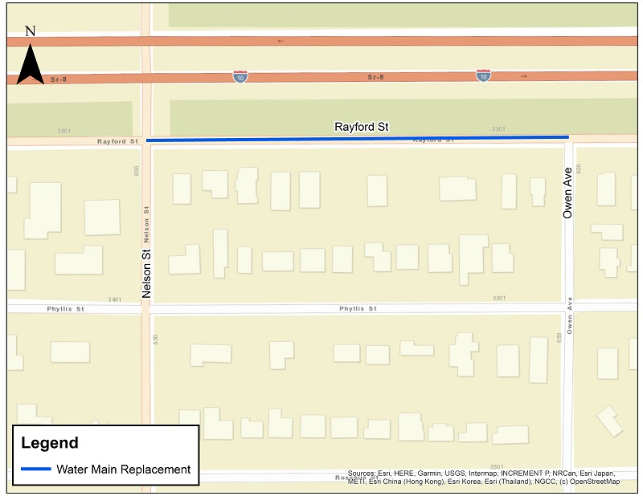This screenshot has width=643, height=496.
Task: Click the large vertical 'Nelson St' label
Action: tap(146, 273)
